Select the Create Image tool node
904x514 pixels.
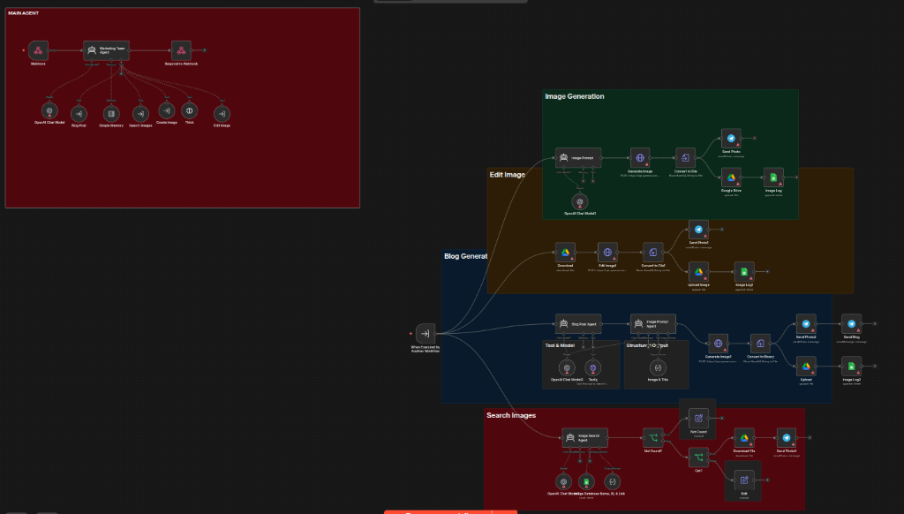coord(167,110)
